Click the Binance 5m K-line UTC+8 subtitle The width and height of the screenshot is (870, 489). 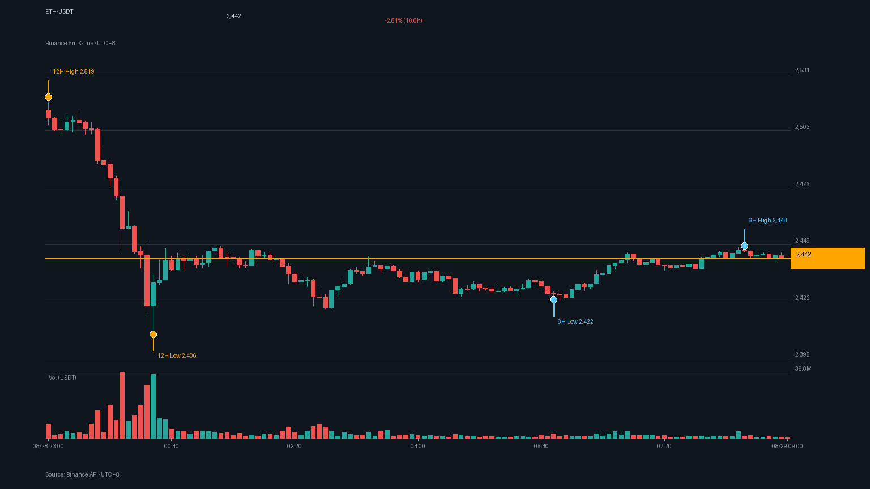80,43
